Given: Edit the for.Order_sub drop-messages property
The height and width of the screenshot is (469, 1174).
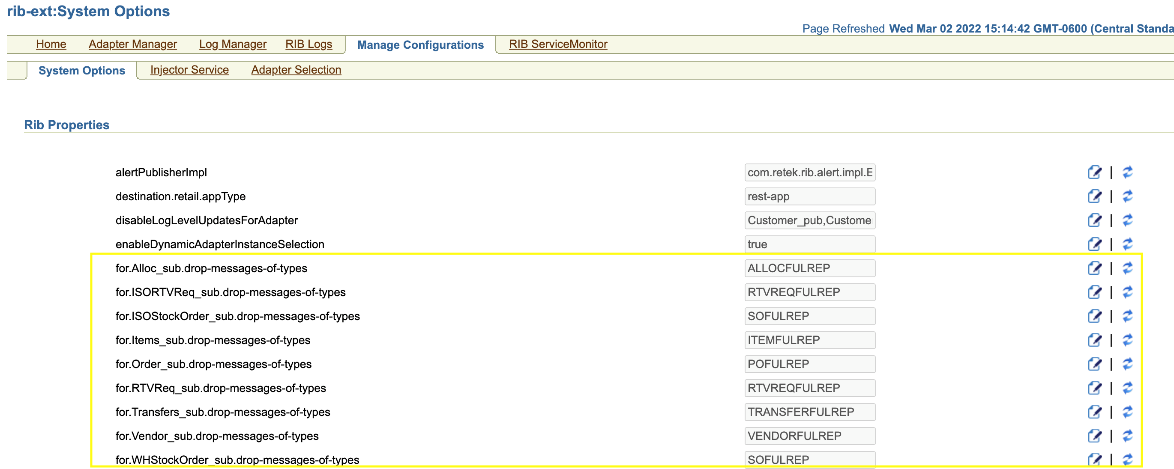Looking at the screenshot, I should (x=1094, y=364).
